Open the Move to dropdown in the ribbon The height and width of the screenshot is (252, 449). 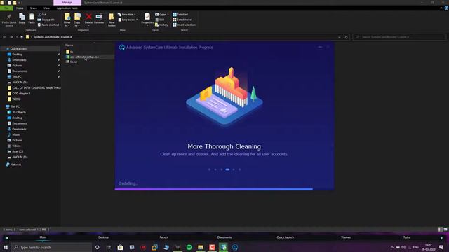[67, 20]
